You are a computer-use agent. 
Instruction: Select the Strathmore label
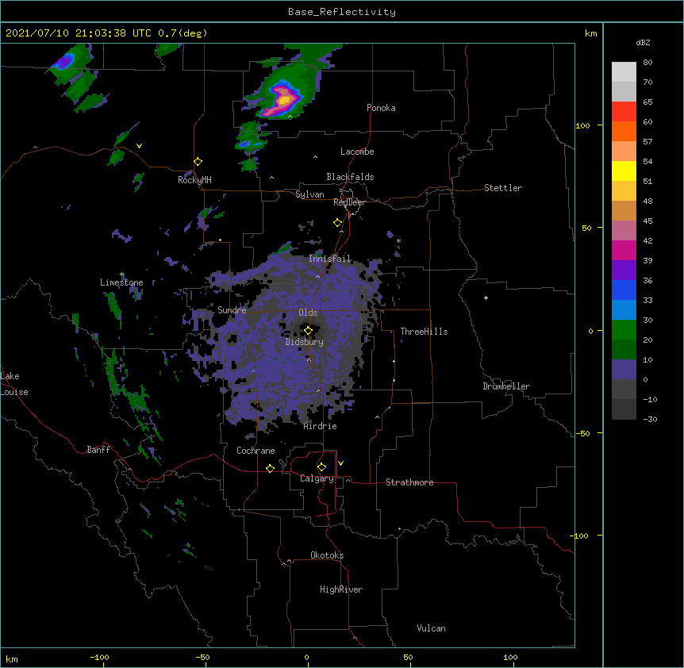click(409, 482)
